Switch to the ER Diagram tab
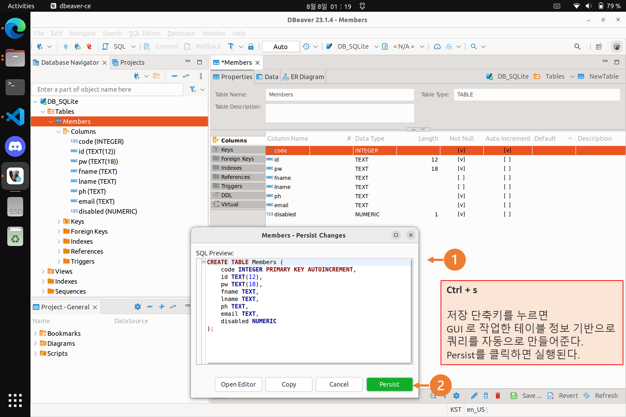This screenshot has height=417, width=626. tap(303, 77)
